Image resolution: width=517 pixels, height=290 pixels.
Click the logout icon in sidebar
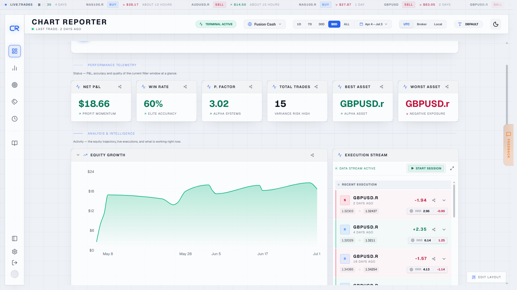pyautogui.click(x=15, y=263)
